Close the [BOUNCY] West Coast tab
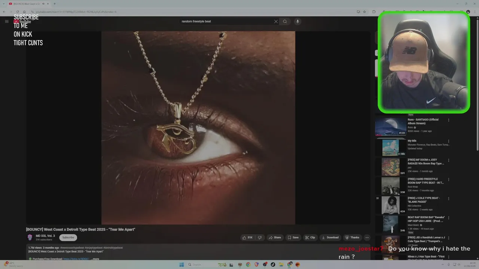Screen dimensions: 479x269 48,4
